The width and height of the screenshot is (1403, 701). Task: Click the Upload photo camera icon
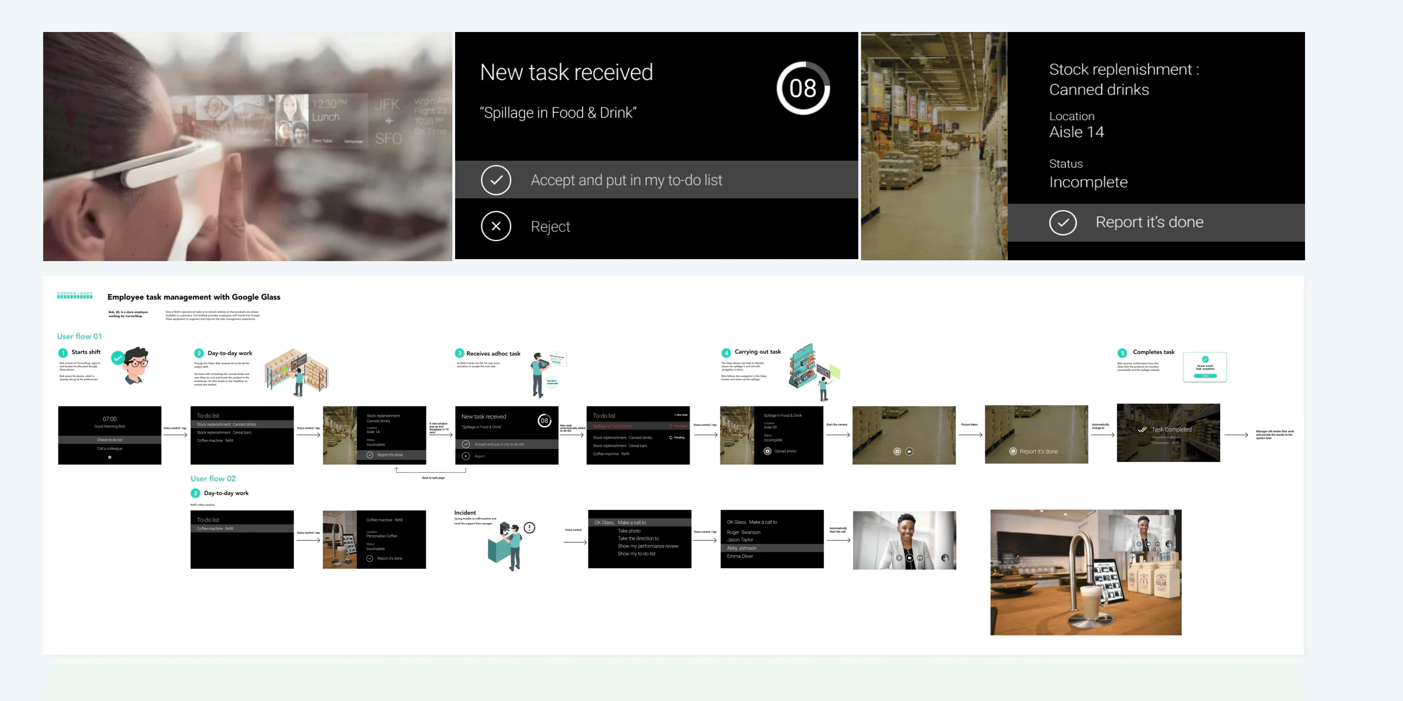pos(767,451)
